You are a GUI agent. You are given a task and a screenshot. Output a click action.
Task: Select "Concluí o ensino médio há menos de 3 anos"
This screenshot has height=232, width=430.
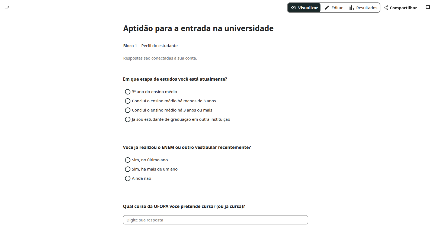pyautogui.click(x=128, y=101)
